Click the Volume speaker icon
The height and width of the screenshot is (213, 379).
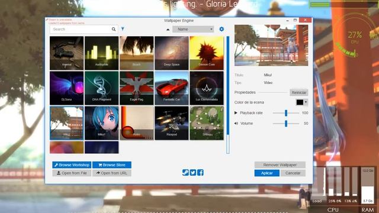236,124
